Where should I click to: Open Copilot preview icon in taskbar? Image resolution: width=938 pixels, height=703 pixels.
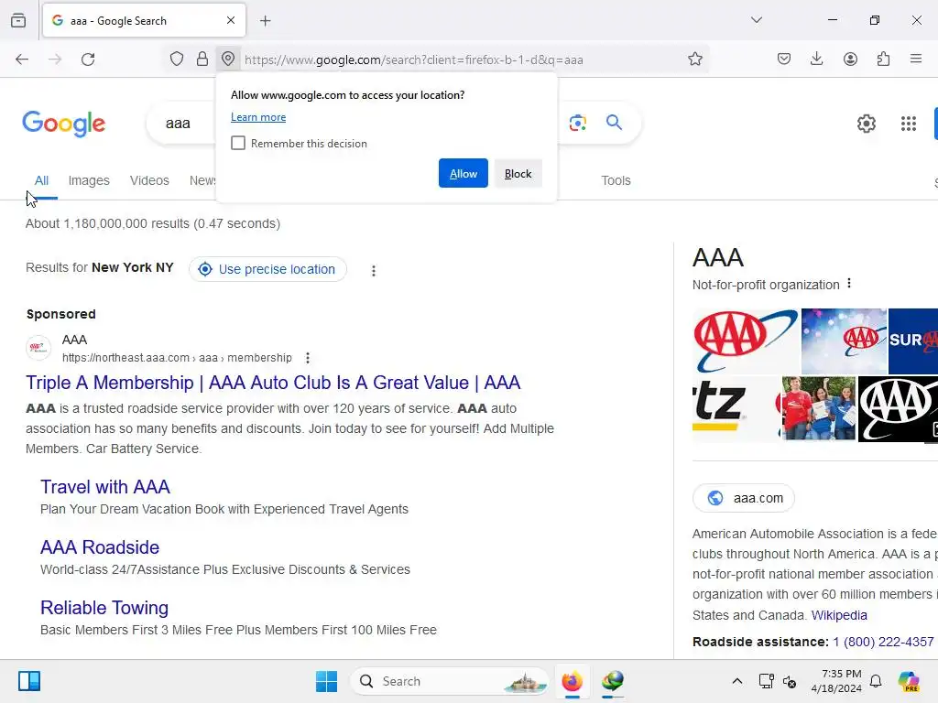tap(909, 681)
